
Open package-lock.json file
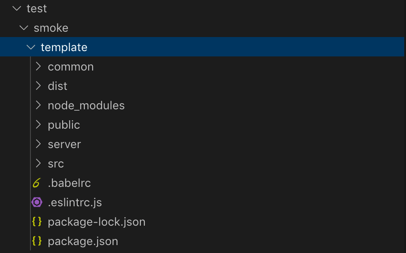point(97,222)
